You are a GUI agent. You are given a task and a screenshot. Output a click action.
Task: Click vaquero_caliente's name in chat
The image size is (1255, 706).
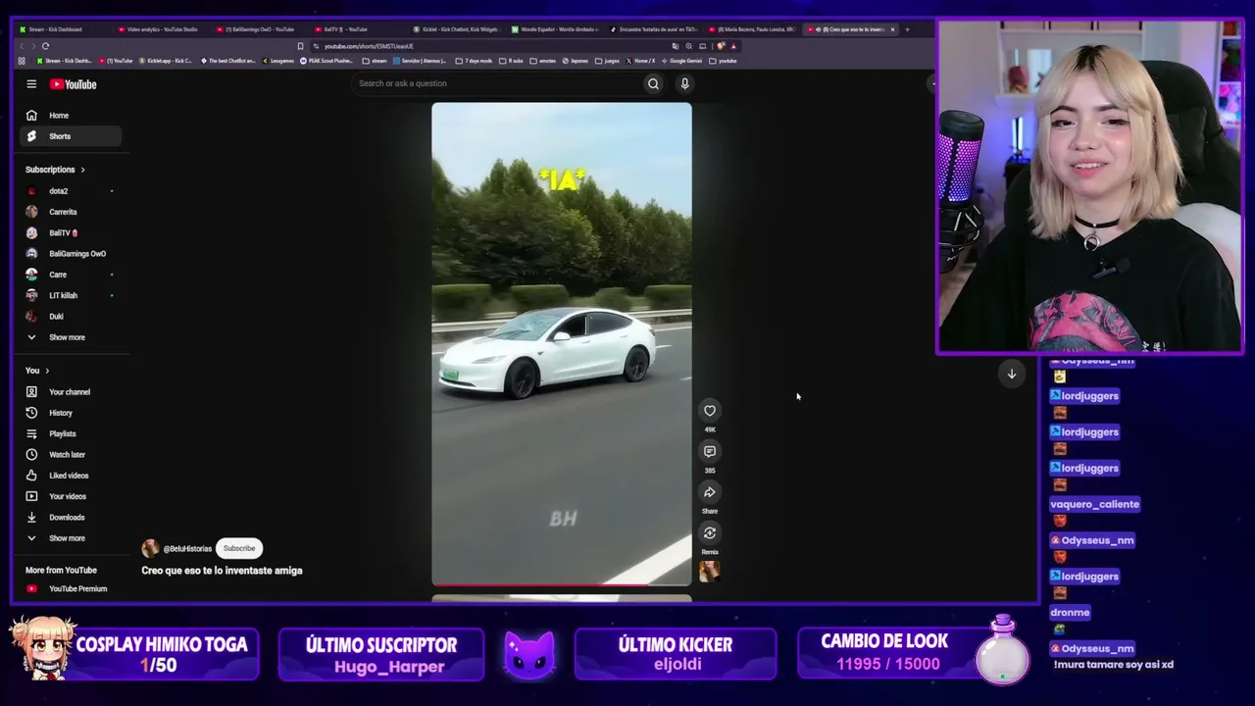(x=1094, y=504)
